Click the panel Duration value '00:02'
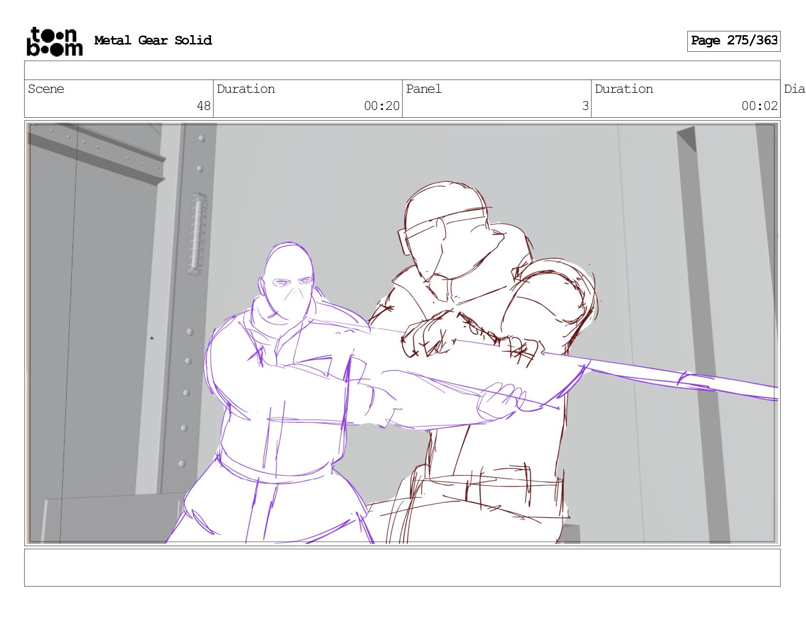This screenshot has width=806, height=623. point(760,106)
